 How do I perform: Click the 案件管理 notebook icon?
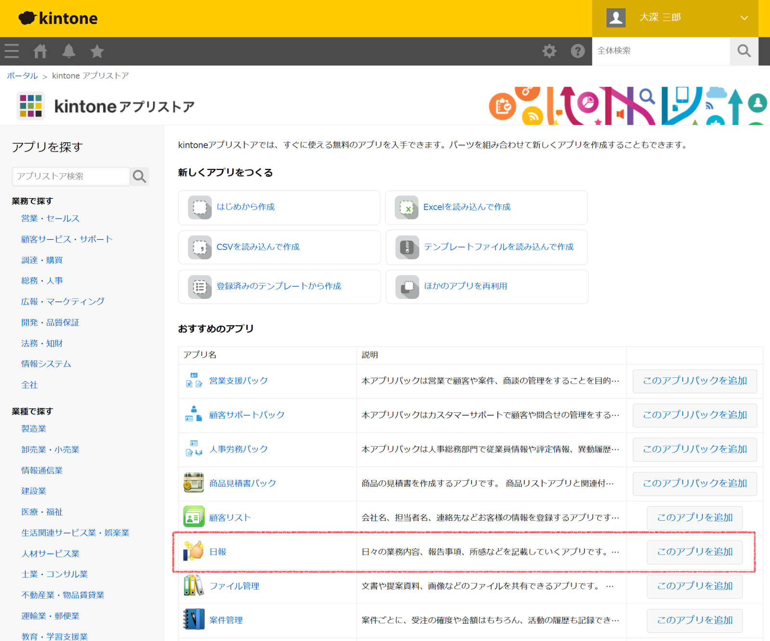pyautogui.click(x=194, y=620)
